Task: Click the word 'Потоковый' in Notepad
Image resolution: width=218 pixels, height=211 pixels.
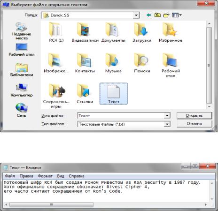Action: pos(16,182)
